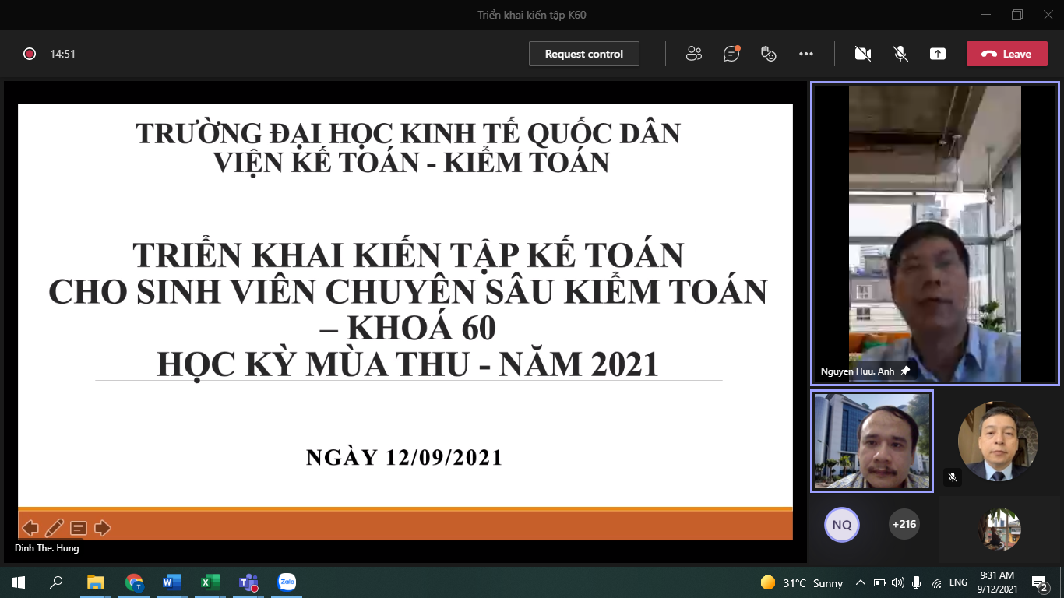The height and width of the screenshot is (598, 1064).
Task: Click the pin icon beside Nguyen Huu. Anh
Action: pyautogui.click(x=904, y=371)
